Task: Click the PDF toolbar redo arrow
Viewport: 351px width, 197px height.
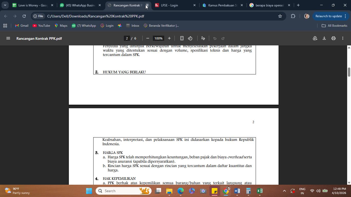Action: pos(223,38)
